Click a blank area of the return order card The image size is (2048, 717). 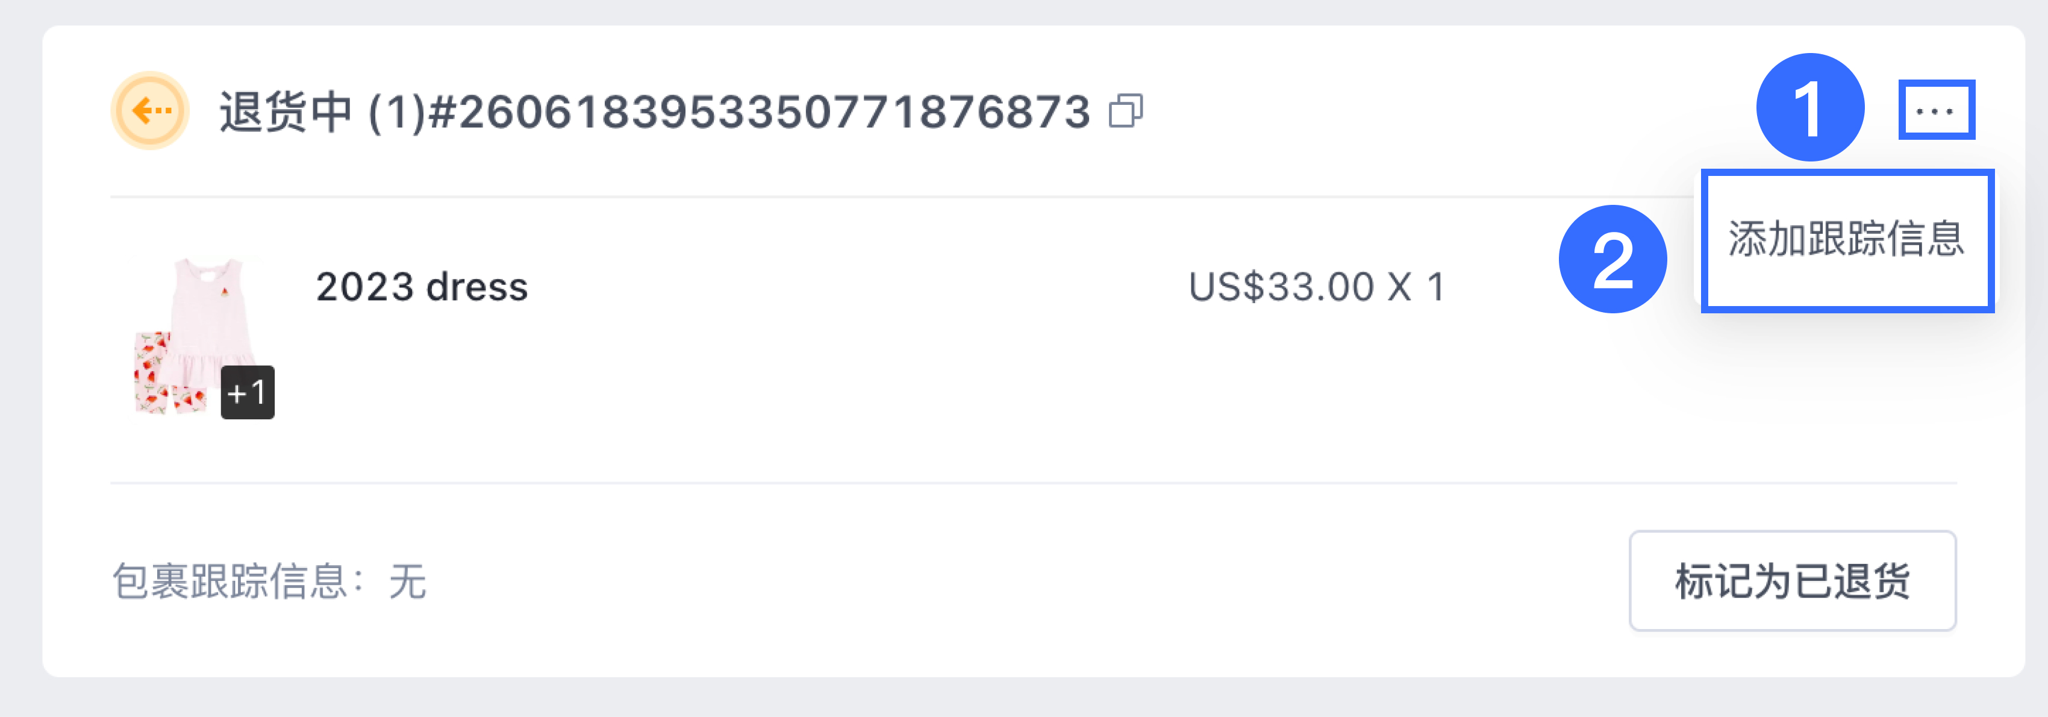(875, 381)
